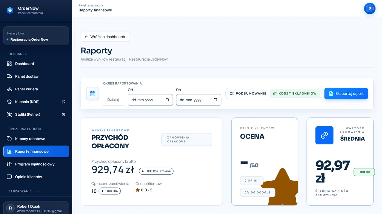382x214 pixels.
Task: Click the blue coins icon on Średnia card
Action: coord(324,135)
